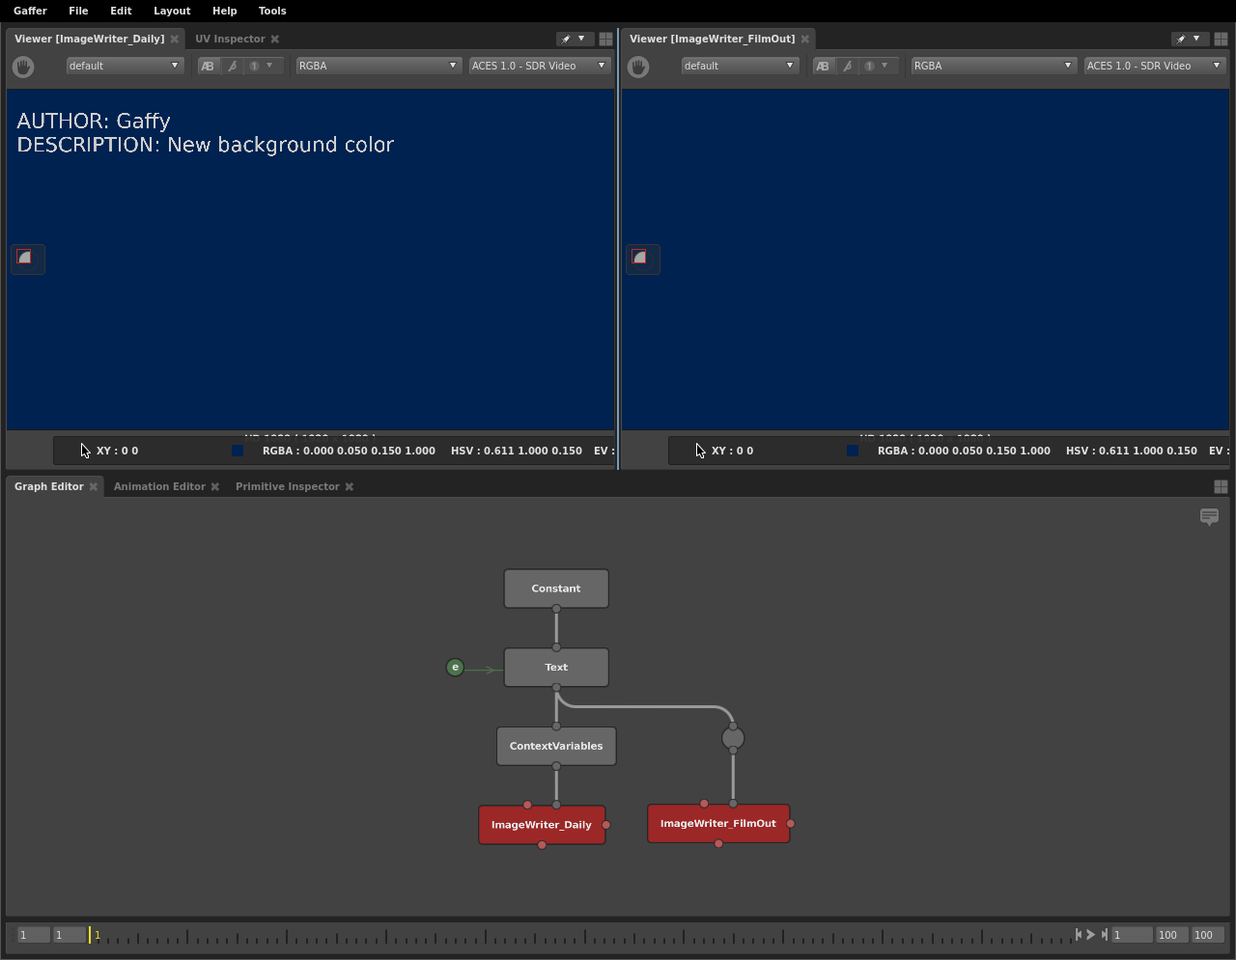Open the Graph Editor annotations icon

click(x=1209, y=517)
